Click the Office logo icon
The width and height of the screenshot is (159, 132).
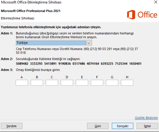131,15
